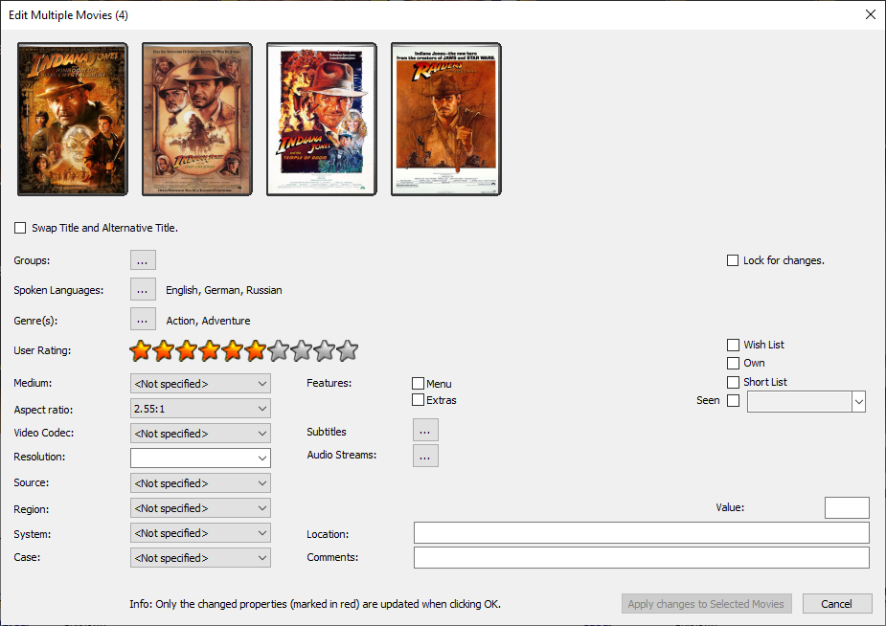Open the Seen date dropdown
886x626 pixels.
pos(858,401)
